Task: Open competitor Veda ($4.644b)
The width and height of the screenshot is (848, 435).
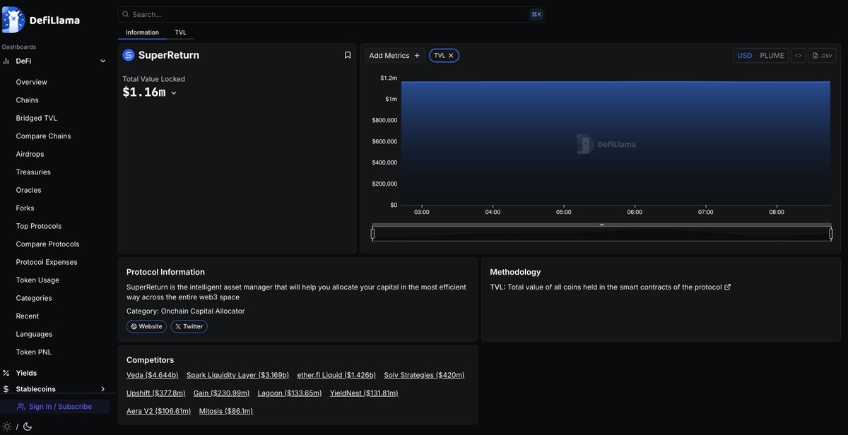Action: click(153, 375)
